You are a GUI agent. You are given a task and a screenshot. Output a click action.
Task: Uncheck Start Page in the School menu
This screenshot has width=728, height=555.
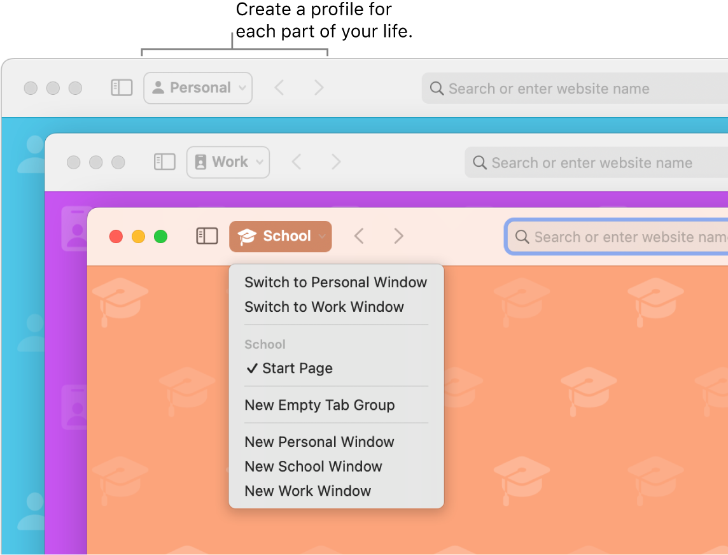click(297, 368)
